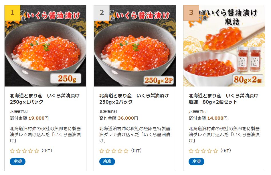271x175 pixels.
Task: Click the 36,000円 donation amount
Action: tap(128, 118)
